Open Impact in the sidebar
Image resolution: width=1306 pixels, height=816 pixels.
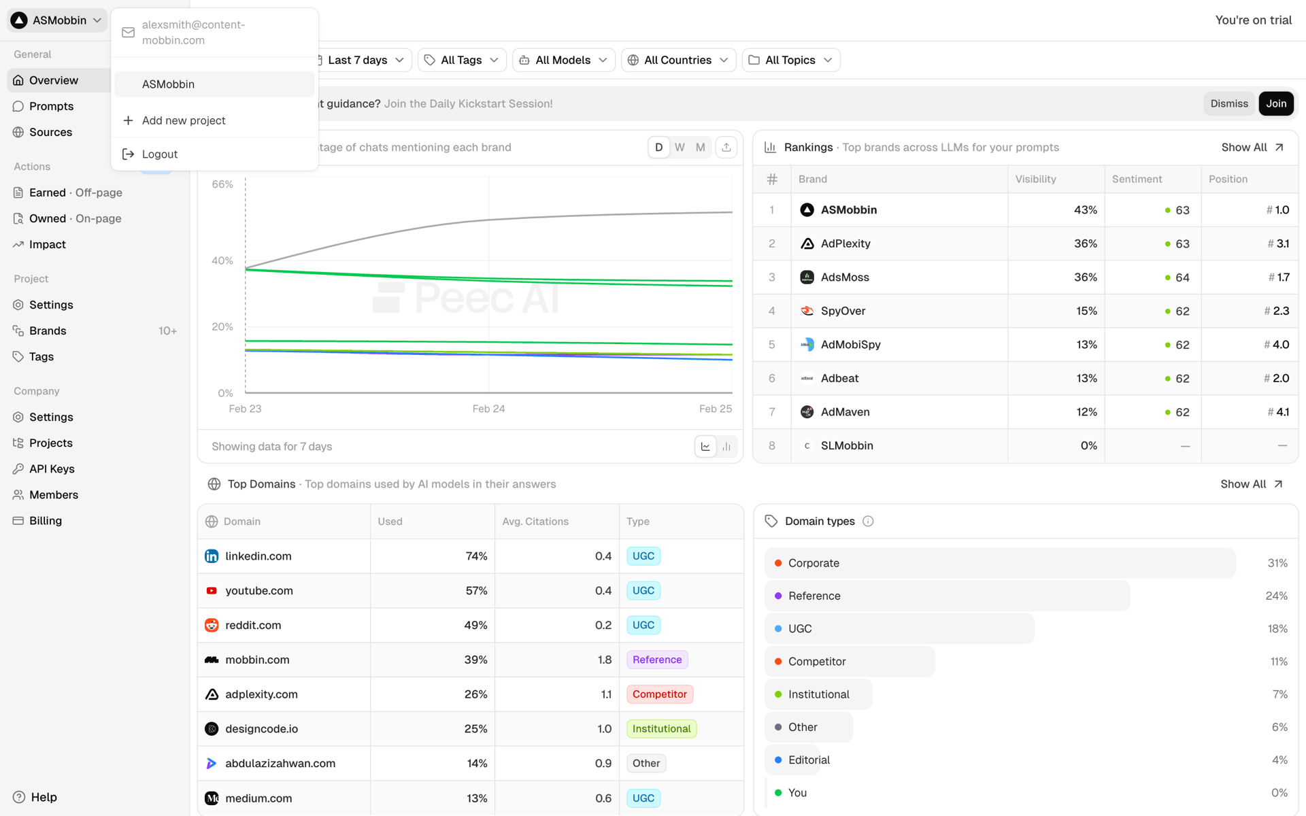coord(95,244)
